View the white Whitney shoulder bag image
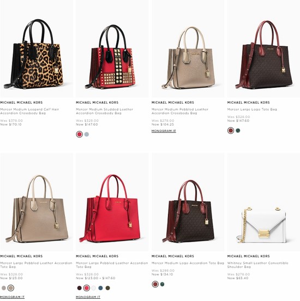 click(263, 202)
